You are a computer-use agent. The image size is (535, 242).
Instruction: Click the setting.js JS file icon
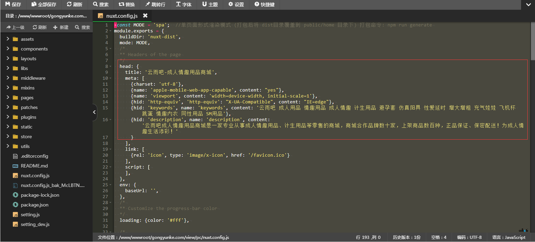(x=15, y=214)
